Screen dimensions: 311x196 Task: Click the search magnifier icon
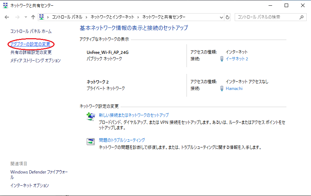click(301, 17)
